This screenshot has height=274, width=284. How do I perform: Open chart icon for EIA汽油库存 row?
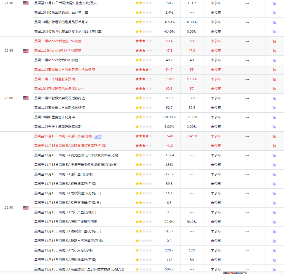click(274, 250)
